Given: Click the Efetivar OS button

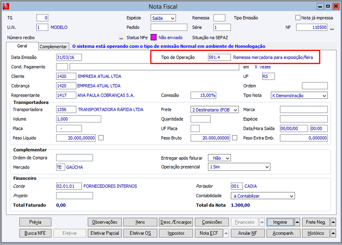Looking at the screenshot, I should coord(140,233).
